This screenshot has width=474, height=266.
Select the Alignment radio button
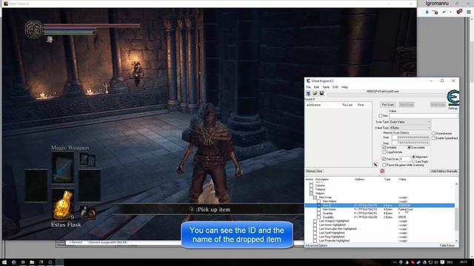click(414, 157)
